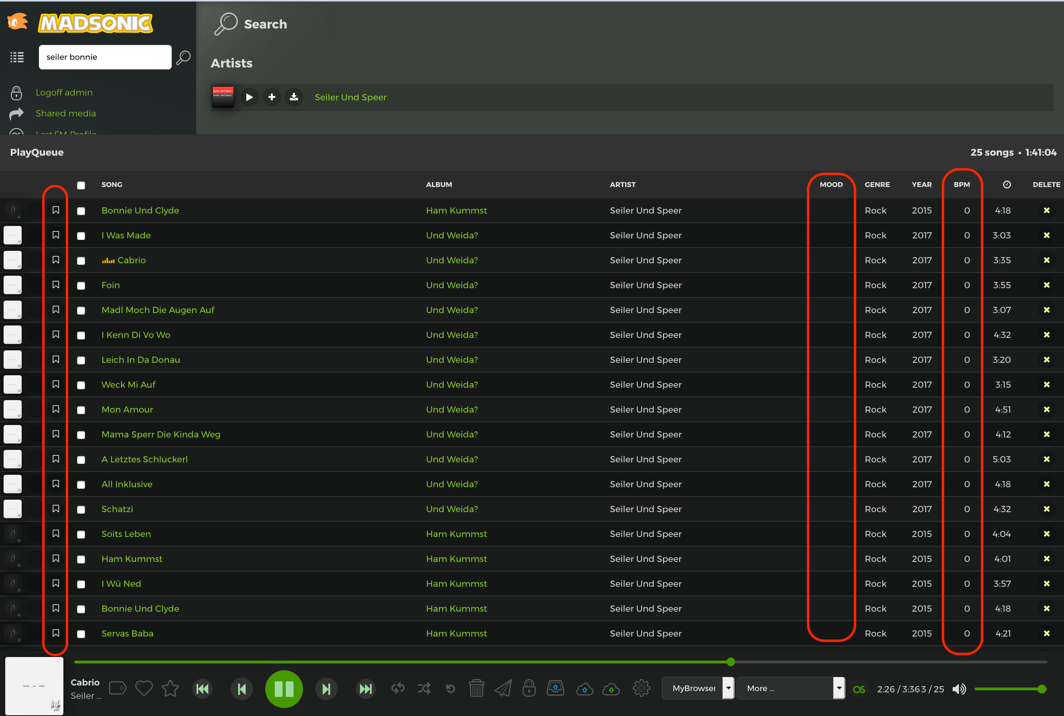The width and height of the screenshot is (1064, 716).
Task: Check the Mon Amour song checkbox
Action: (81, 410)
